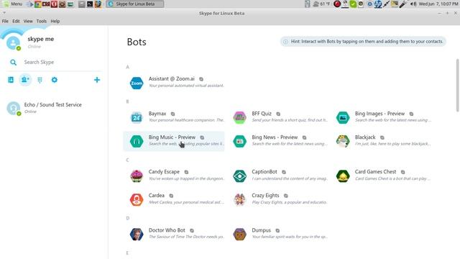Click the Card Games Chest bot avatar
Screen dimensions: 460x259
343,176
